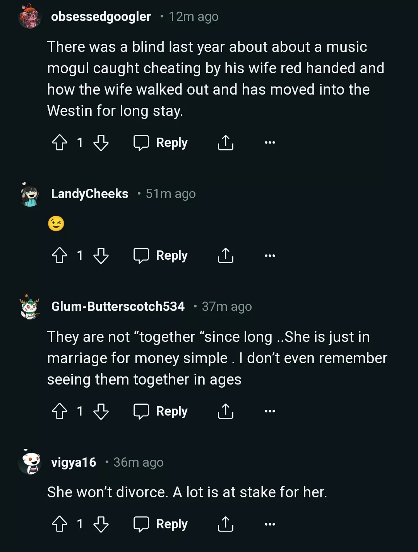This screenshot has height=552, width=418.
Task: Upvote vigya16's comment about divorce
Action: tap(60, 524)
